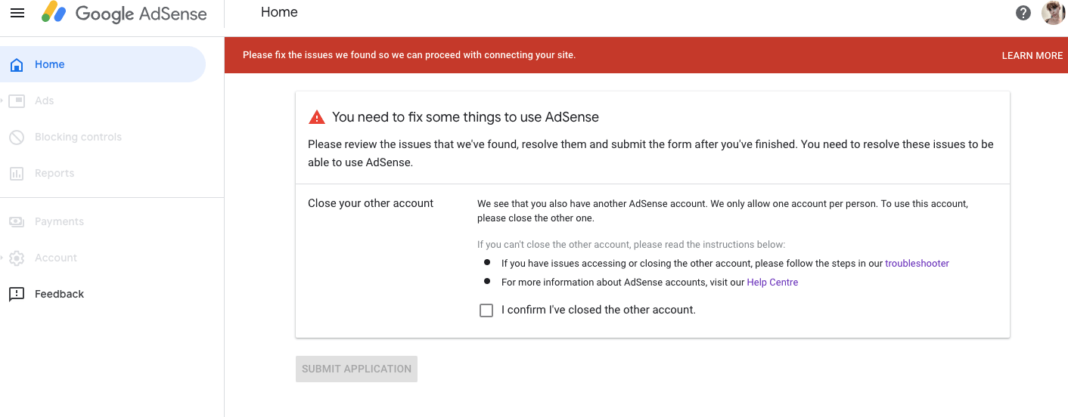
Task: Tick the 'I confirm I've closed' checkbox
Action: pyautogui.click(x=486, y=310)
